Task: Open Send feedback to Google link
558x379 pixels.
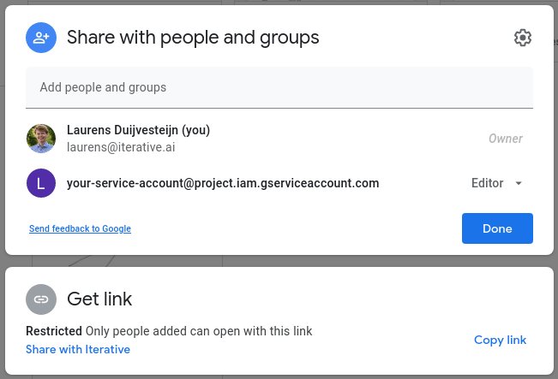Action: coord(80,229)
